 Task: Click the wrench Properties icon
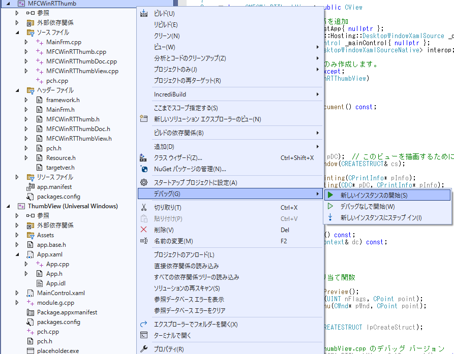(x=144, y=349)
